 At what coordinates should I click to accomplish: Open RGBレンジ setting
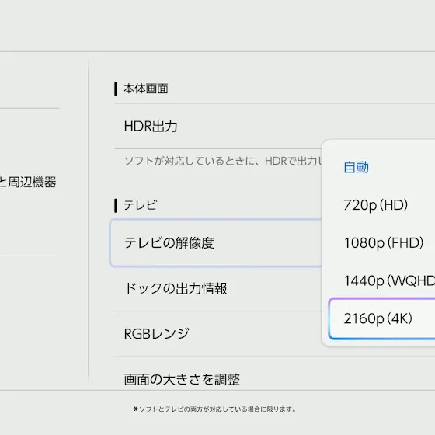(x=217, y=334)
